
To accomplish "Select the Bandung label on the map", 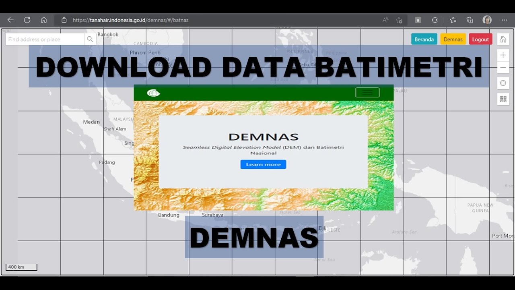I will 169,215.
